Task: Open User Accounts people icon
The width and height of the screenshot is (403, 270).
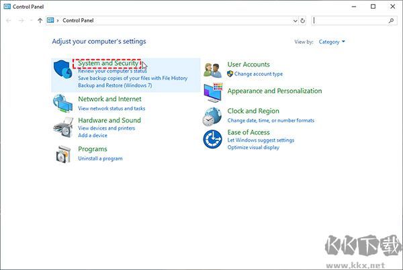Action: click(x=212, y=71)
